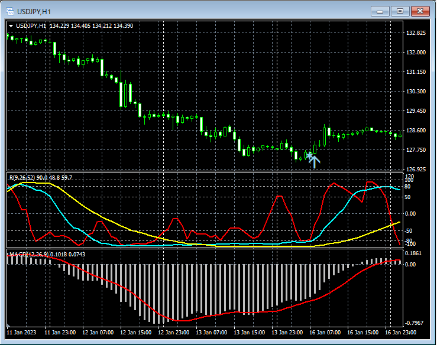Click the OHLC values '134.229 134.405 134.212 134.390'

[92, 26]
